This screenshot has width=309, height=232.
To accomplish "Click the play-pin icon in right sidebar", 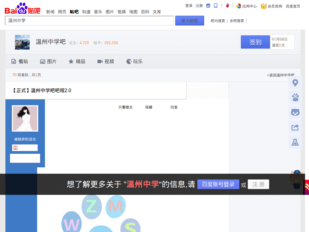I will pos(295,83).
